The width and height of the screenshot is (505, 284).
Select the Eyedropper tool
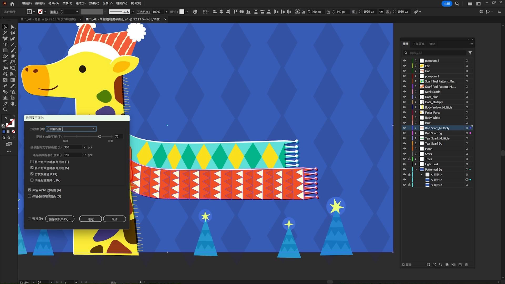tap(13, 86)
